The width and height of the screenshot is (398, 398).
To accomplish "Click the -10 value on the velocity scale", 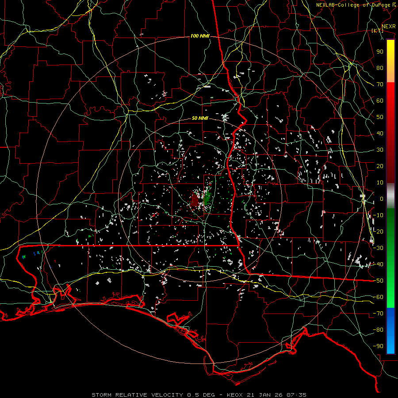I will click(378, 215).
